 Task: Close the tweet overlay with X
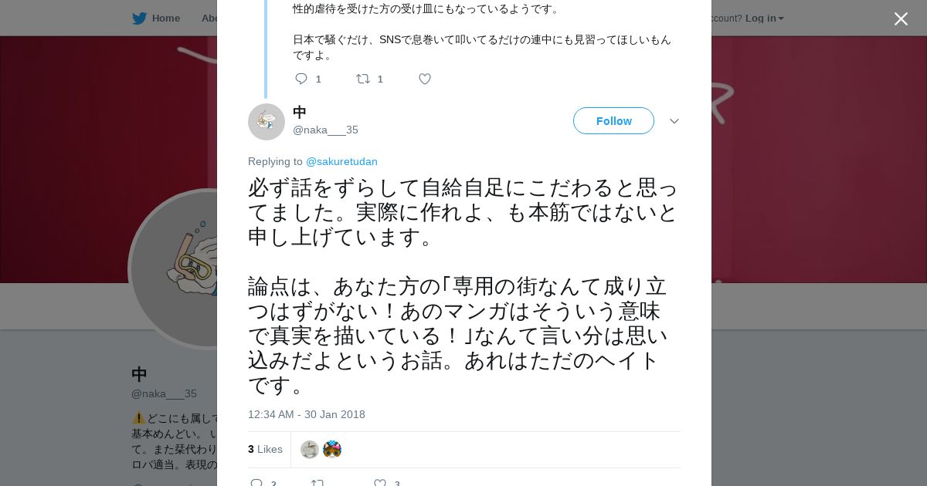[901, 19]
